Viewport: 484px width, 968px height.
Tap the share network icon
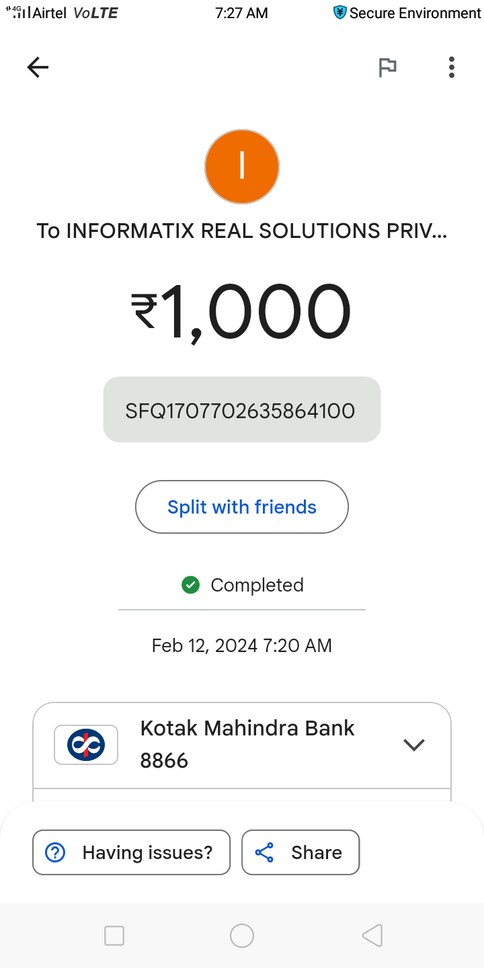(x=265, y=852)
